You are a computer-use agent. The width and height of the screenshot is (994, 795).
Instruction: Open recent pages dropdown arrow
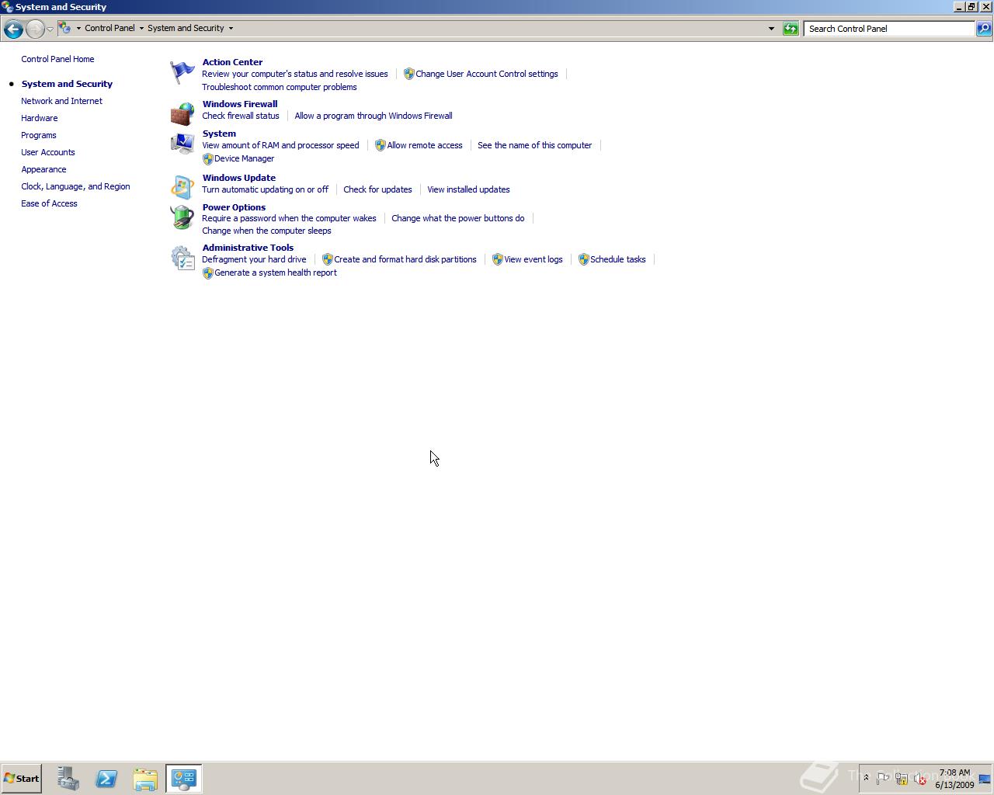(50, 29)
